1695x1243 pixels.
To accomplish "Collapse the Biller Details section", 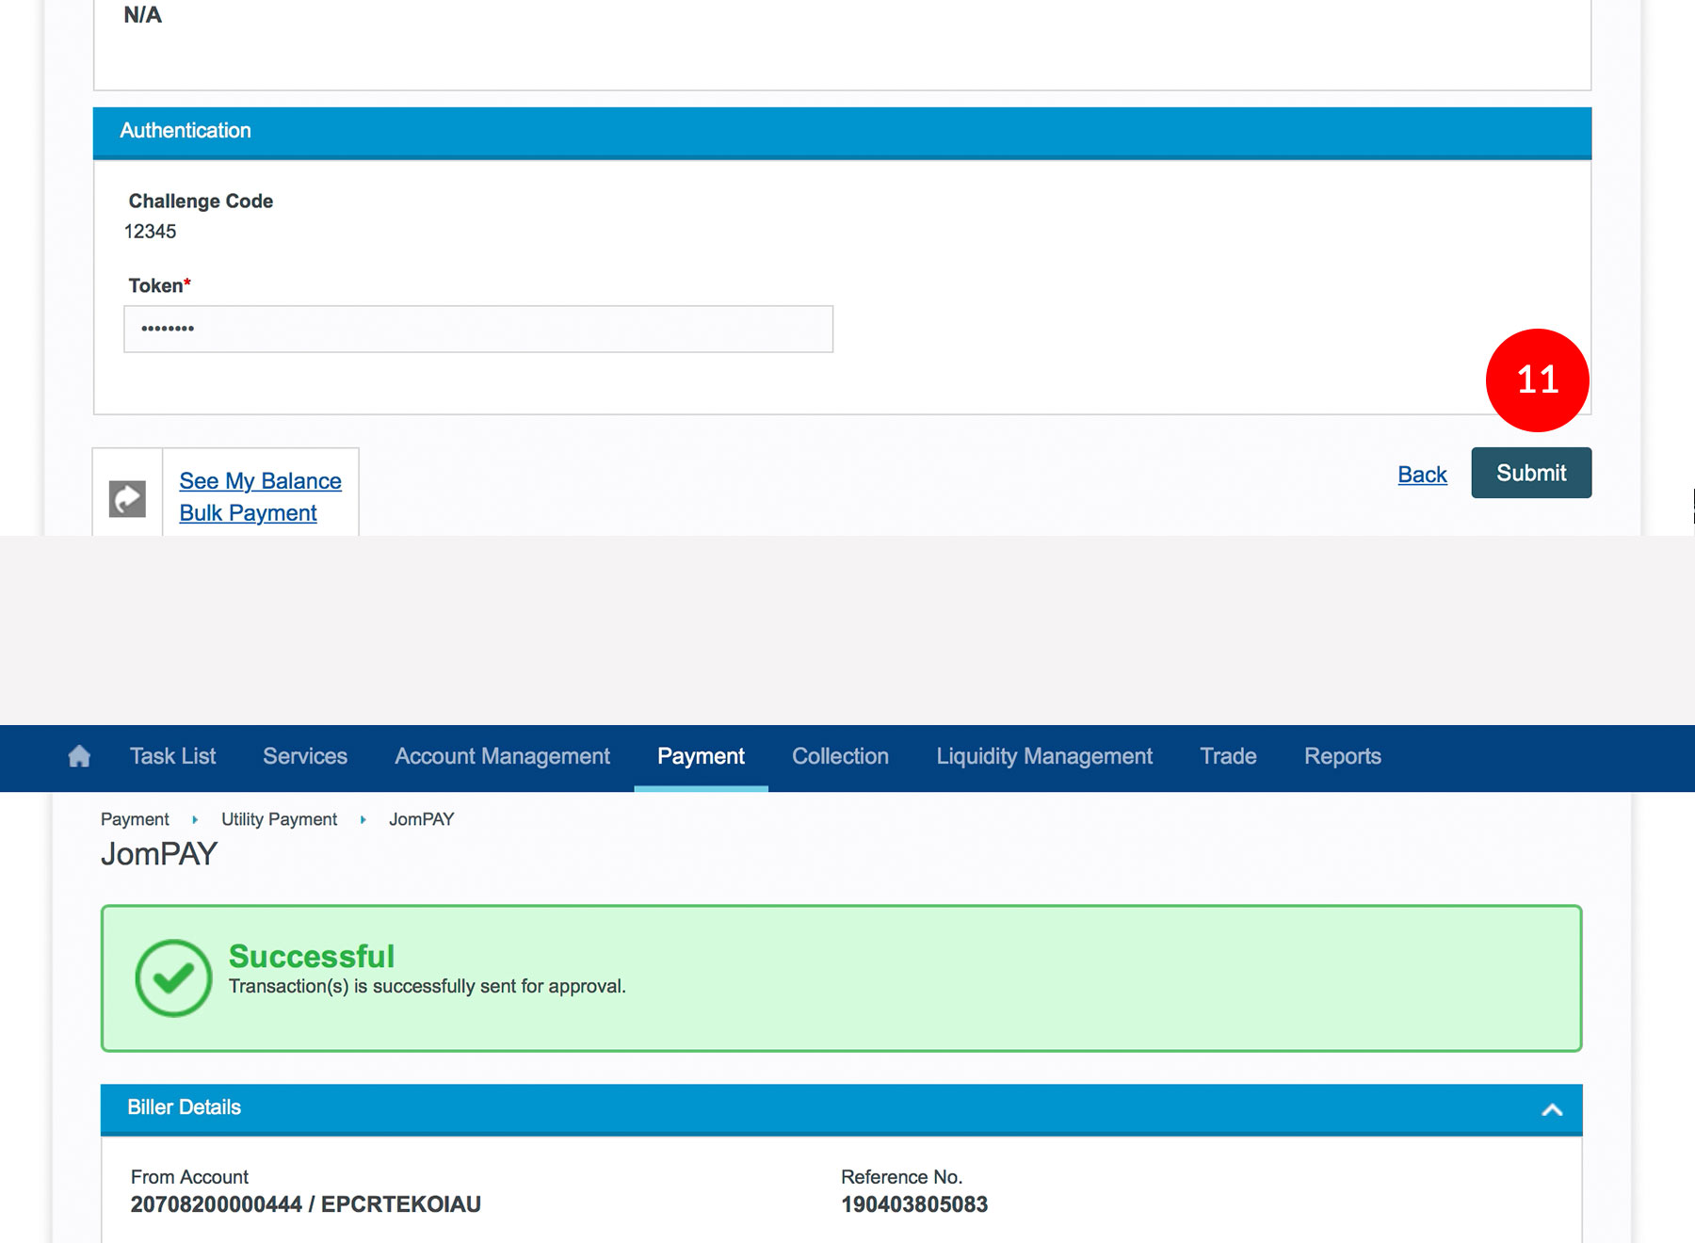I will tap(1552, 1109).
